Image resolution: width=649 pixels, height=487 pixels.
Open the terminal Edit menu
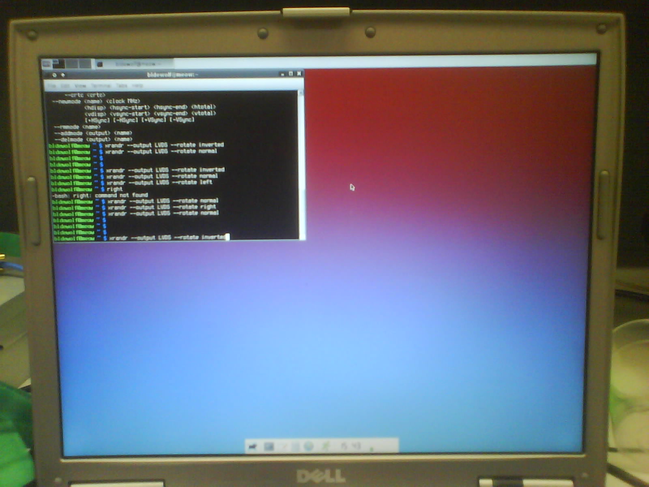tap(65, 86)
